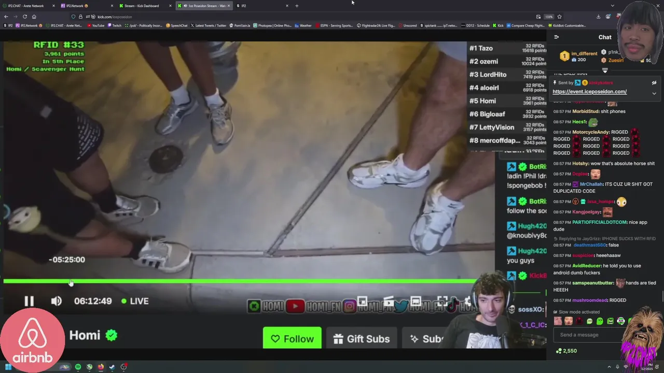The width and height of the screenshot is (664, 373).
Task: Open the Unscored bookmark
Action: click(x=407, y=25)
